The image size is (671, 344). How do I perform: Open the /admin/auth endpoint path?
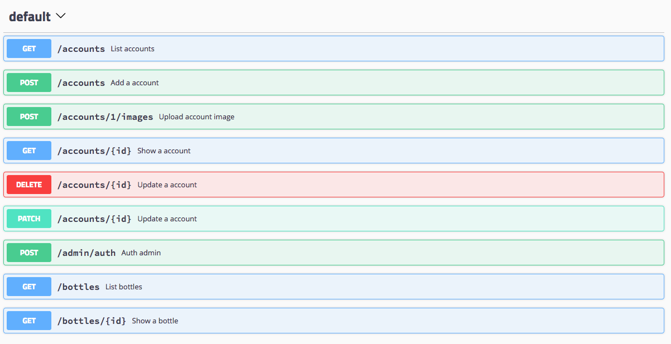point(86,253)
